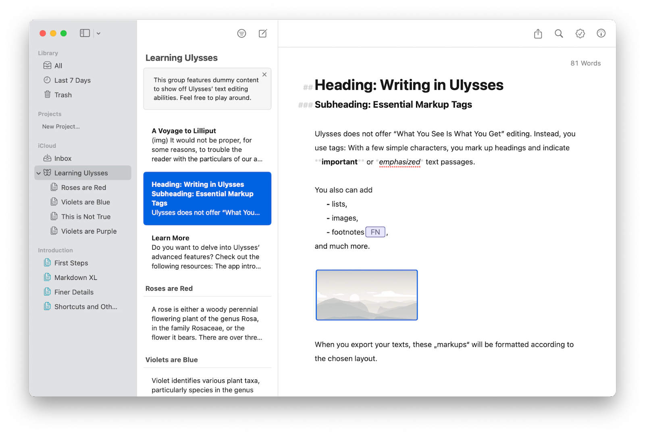This screenshot has height=435, width=645.
Task: Click the Violets are Blue section header
Action: pyautogui.click(x=171, y=360)
